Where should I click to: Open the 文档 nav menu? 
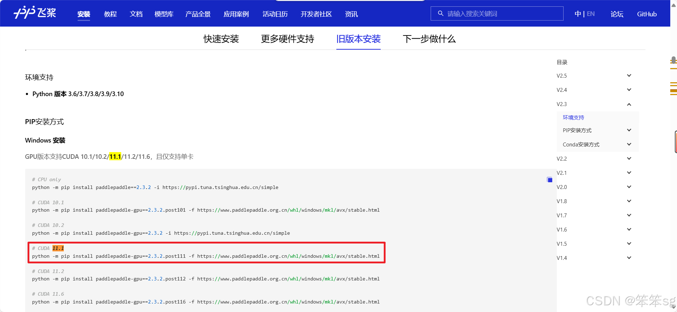[136, 14]
